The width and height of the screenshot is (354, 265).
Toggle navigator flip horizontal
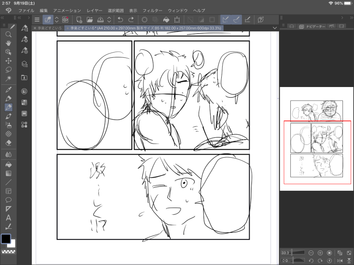coord(340,261)
